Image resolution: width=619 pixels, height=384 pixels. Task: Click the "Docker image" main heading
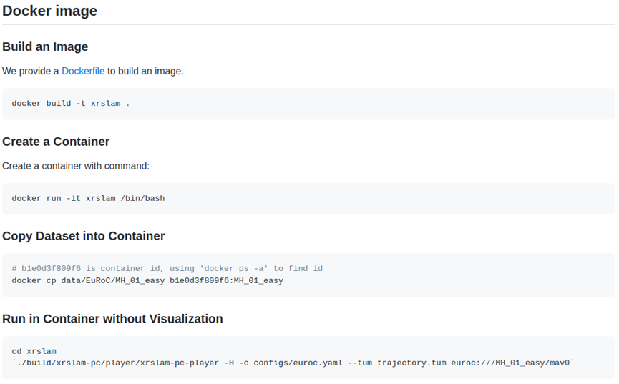(x=50, y=11)
